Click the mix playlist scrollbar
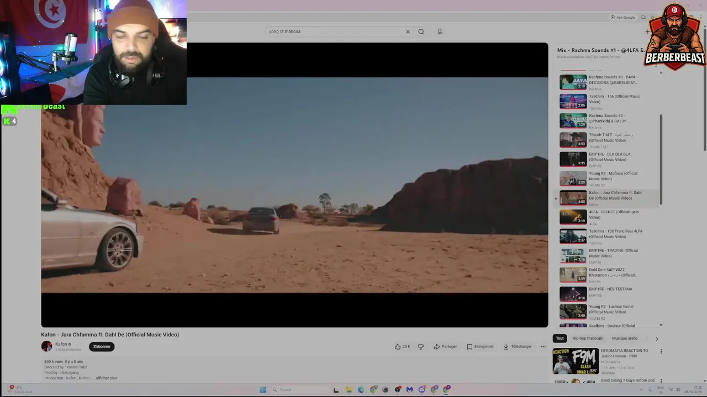 tap(661, 159)
